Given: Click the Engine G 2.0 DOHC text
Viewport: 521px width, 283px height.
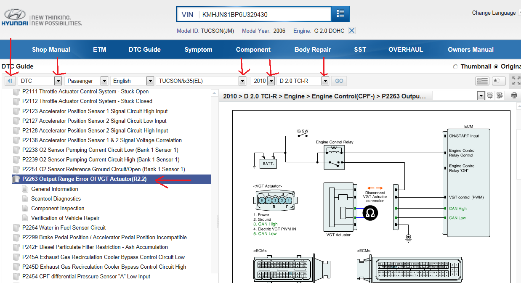Looking at the screenshot, I should click(x=319, y=31).
